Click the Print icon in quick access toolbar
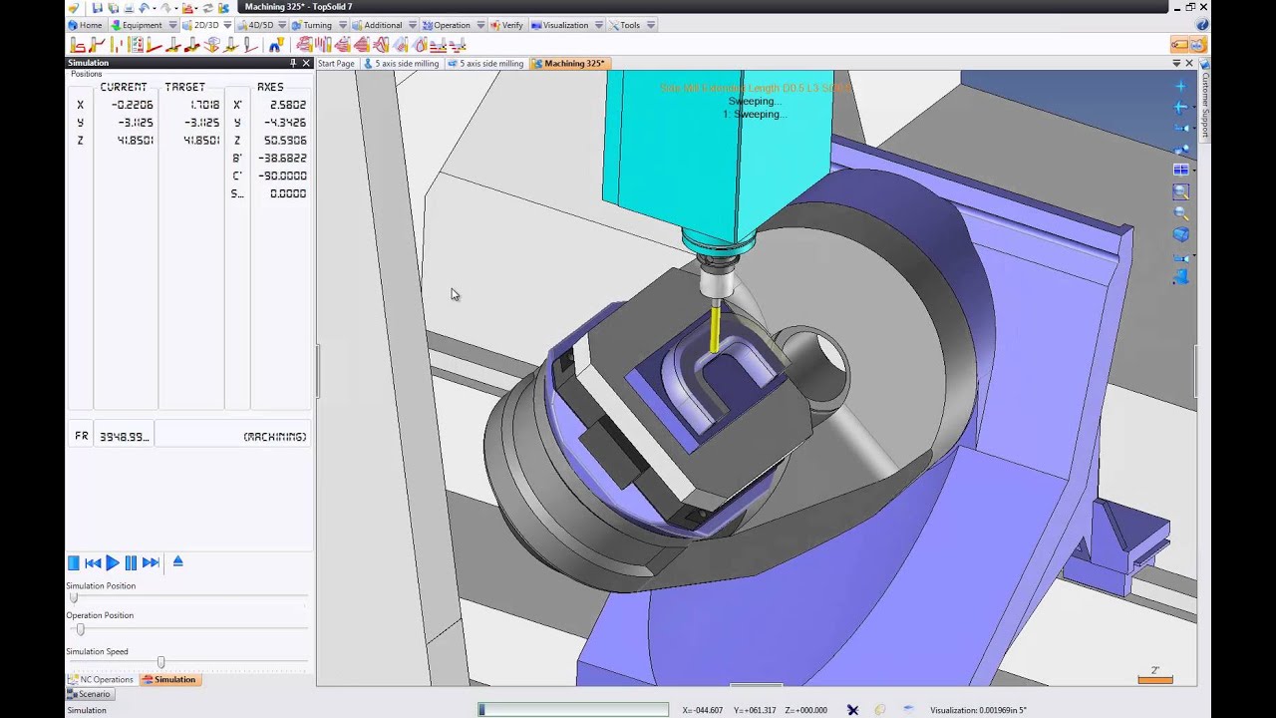 129,7
